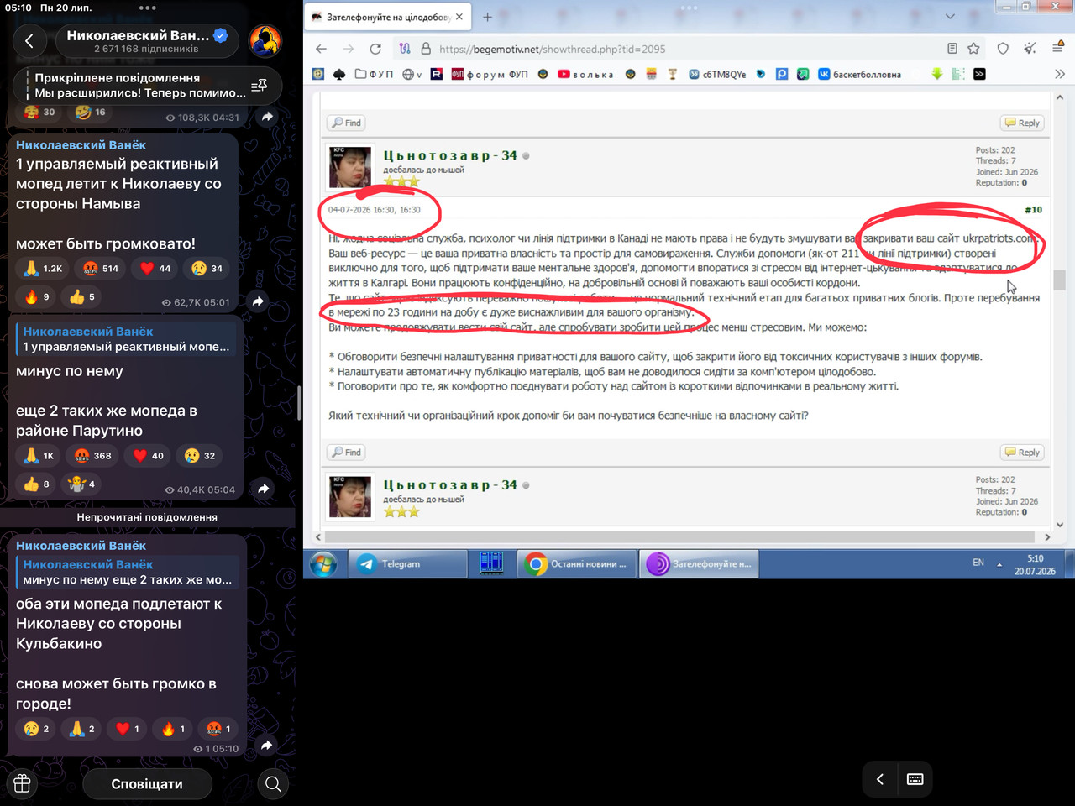Image resolution: width=1075 pixels, height=806 pixels.
Task: Toggle the heart reaction with count 40
Action: point(148,456)
